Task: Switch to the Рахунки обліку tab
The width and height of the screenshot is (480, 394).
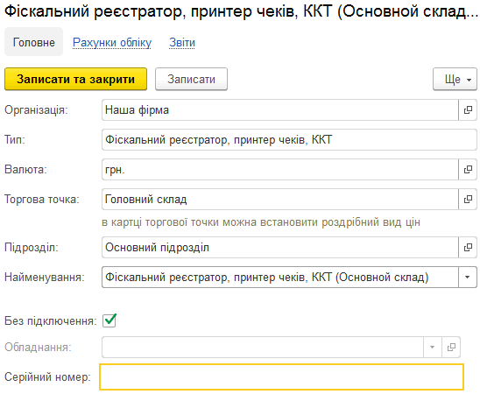Action: 112,43
